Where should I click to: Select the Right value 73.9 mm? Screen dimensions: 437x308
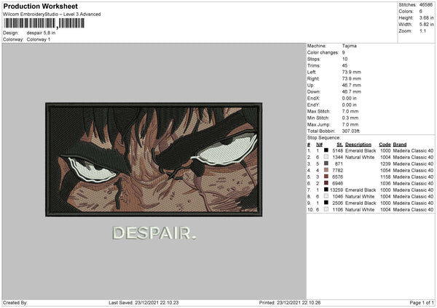(352, 78)
